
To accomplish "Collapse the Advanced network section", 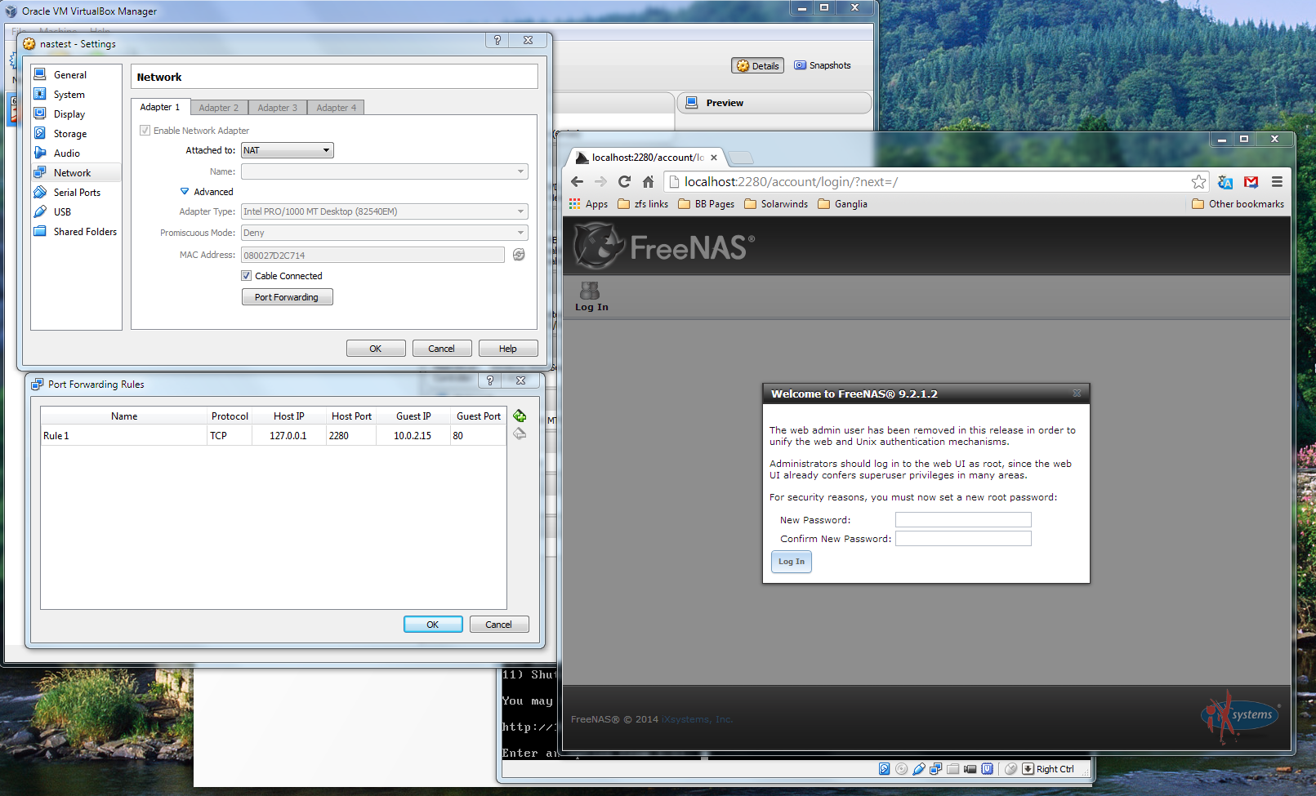I will 185,192.
